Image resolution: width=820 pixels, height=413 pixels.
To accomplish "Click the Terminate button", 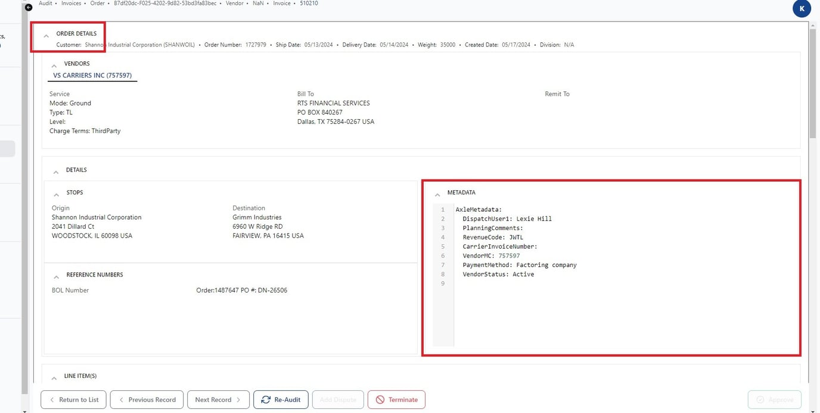I will click(x=396, y=399).
